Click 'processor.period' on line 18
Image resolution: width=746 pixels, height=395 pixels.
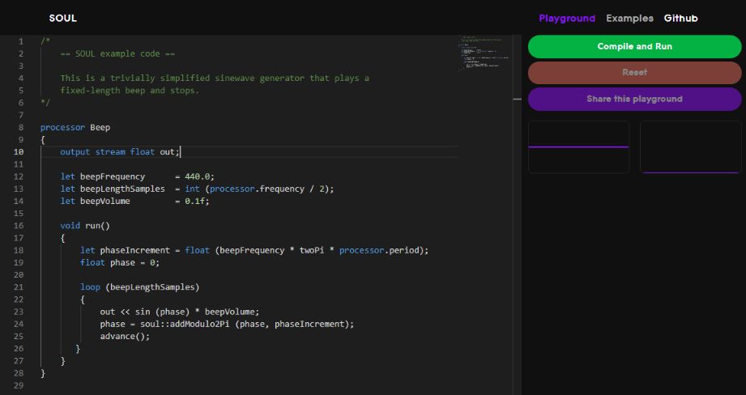pos(379,250)
